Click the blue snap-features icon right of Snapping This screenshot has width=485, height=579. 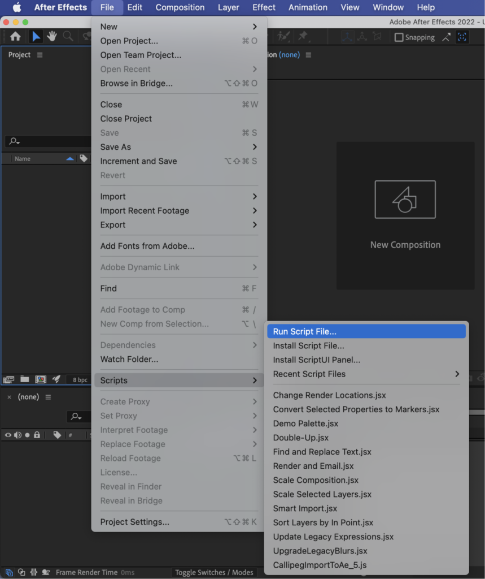[x=462, y=37]
